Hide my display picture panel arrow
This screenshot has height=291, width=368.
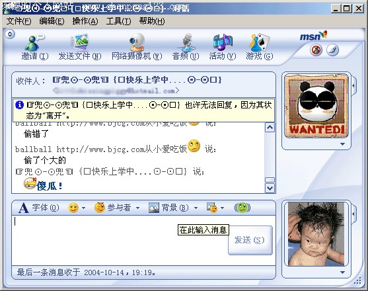tap(353, 214)
